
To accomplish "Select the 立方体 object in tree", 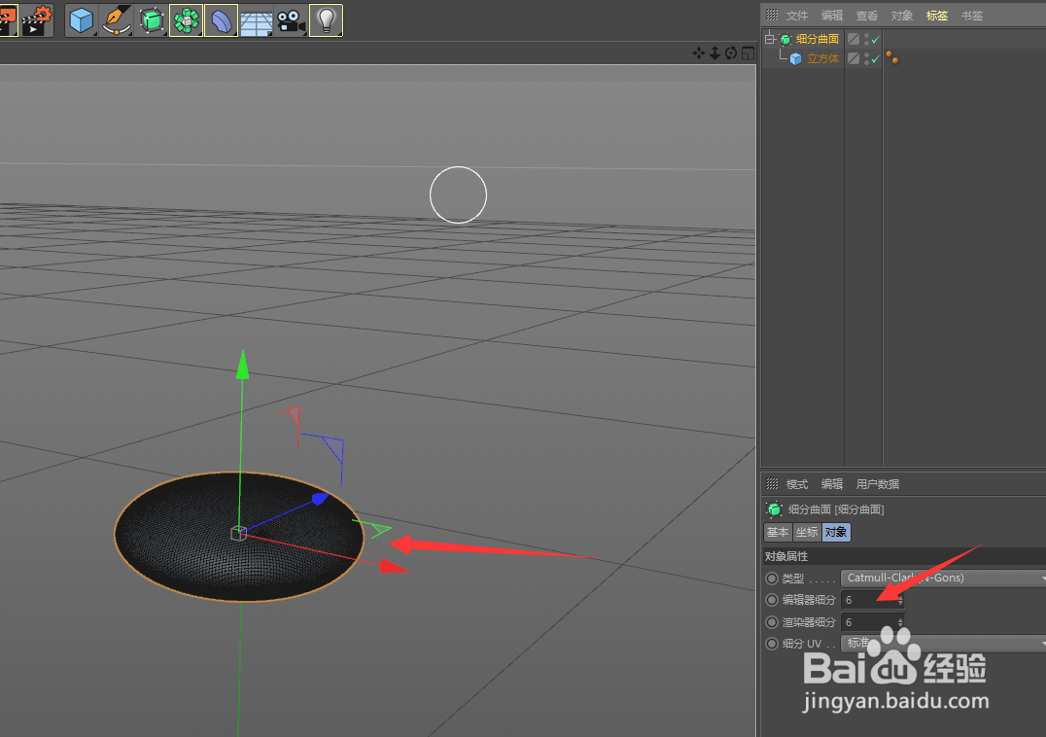I will tap(822, 58).
